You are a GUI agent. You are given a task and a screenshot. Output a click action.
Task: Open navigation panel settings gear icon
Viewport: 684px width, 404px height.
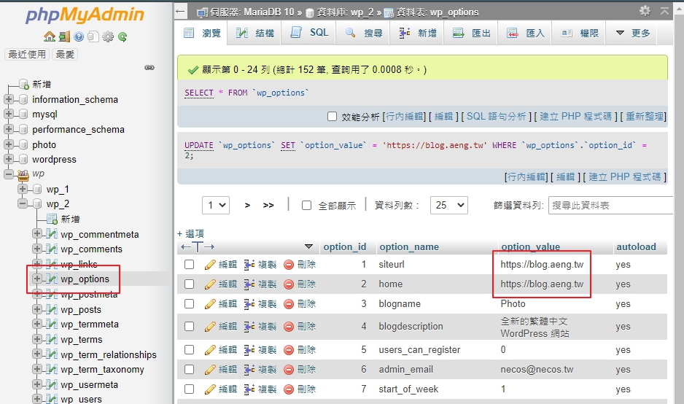(108, 36)
